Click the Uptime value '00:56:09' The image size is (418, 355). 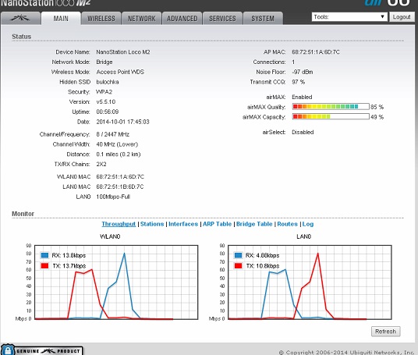click(108, 112)
